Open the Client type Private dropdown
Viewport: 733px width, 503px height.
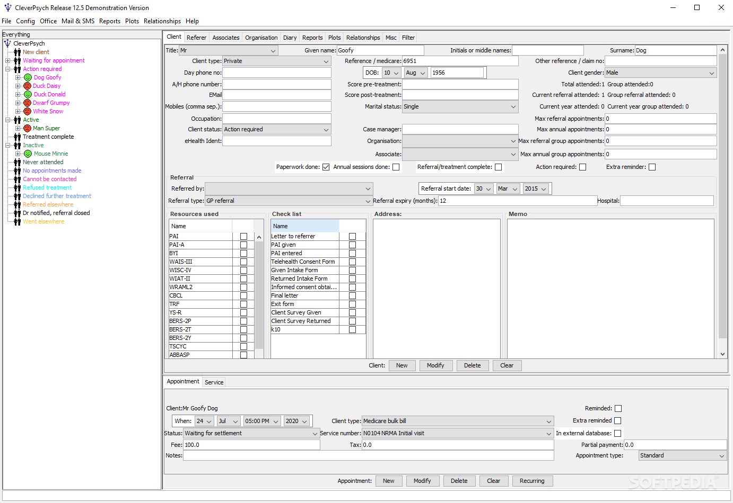[x=277, y=61]
